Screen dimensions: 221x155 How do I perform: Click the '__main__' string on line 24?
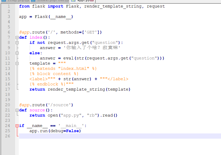tap(71, 126)
